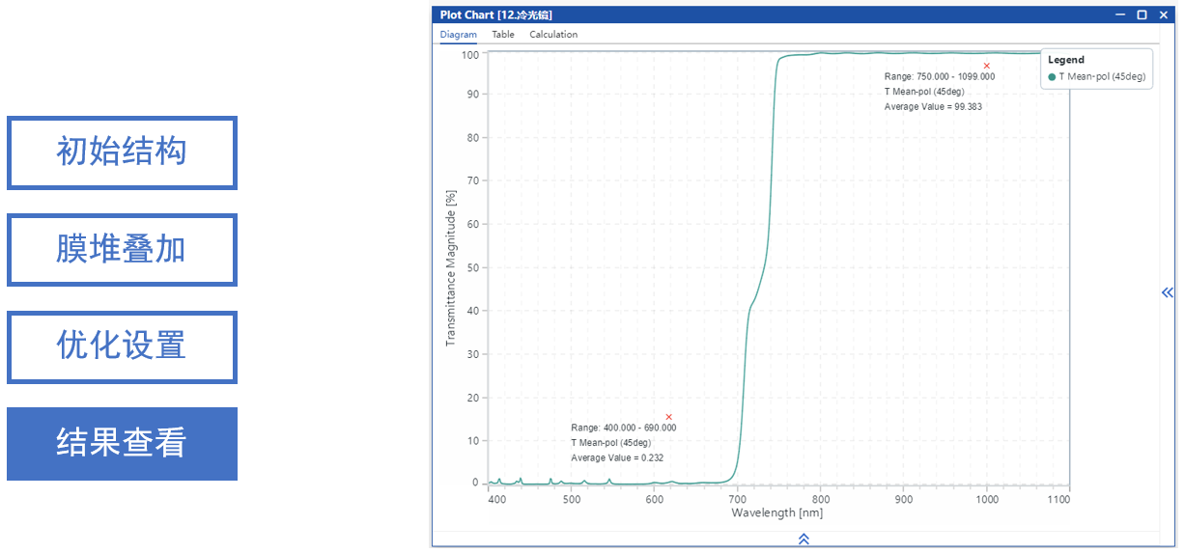
Task: Click the green legend dot for T Mean-pol
Action: point(1052,77)
